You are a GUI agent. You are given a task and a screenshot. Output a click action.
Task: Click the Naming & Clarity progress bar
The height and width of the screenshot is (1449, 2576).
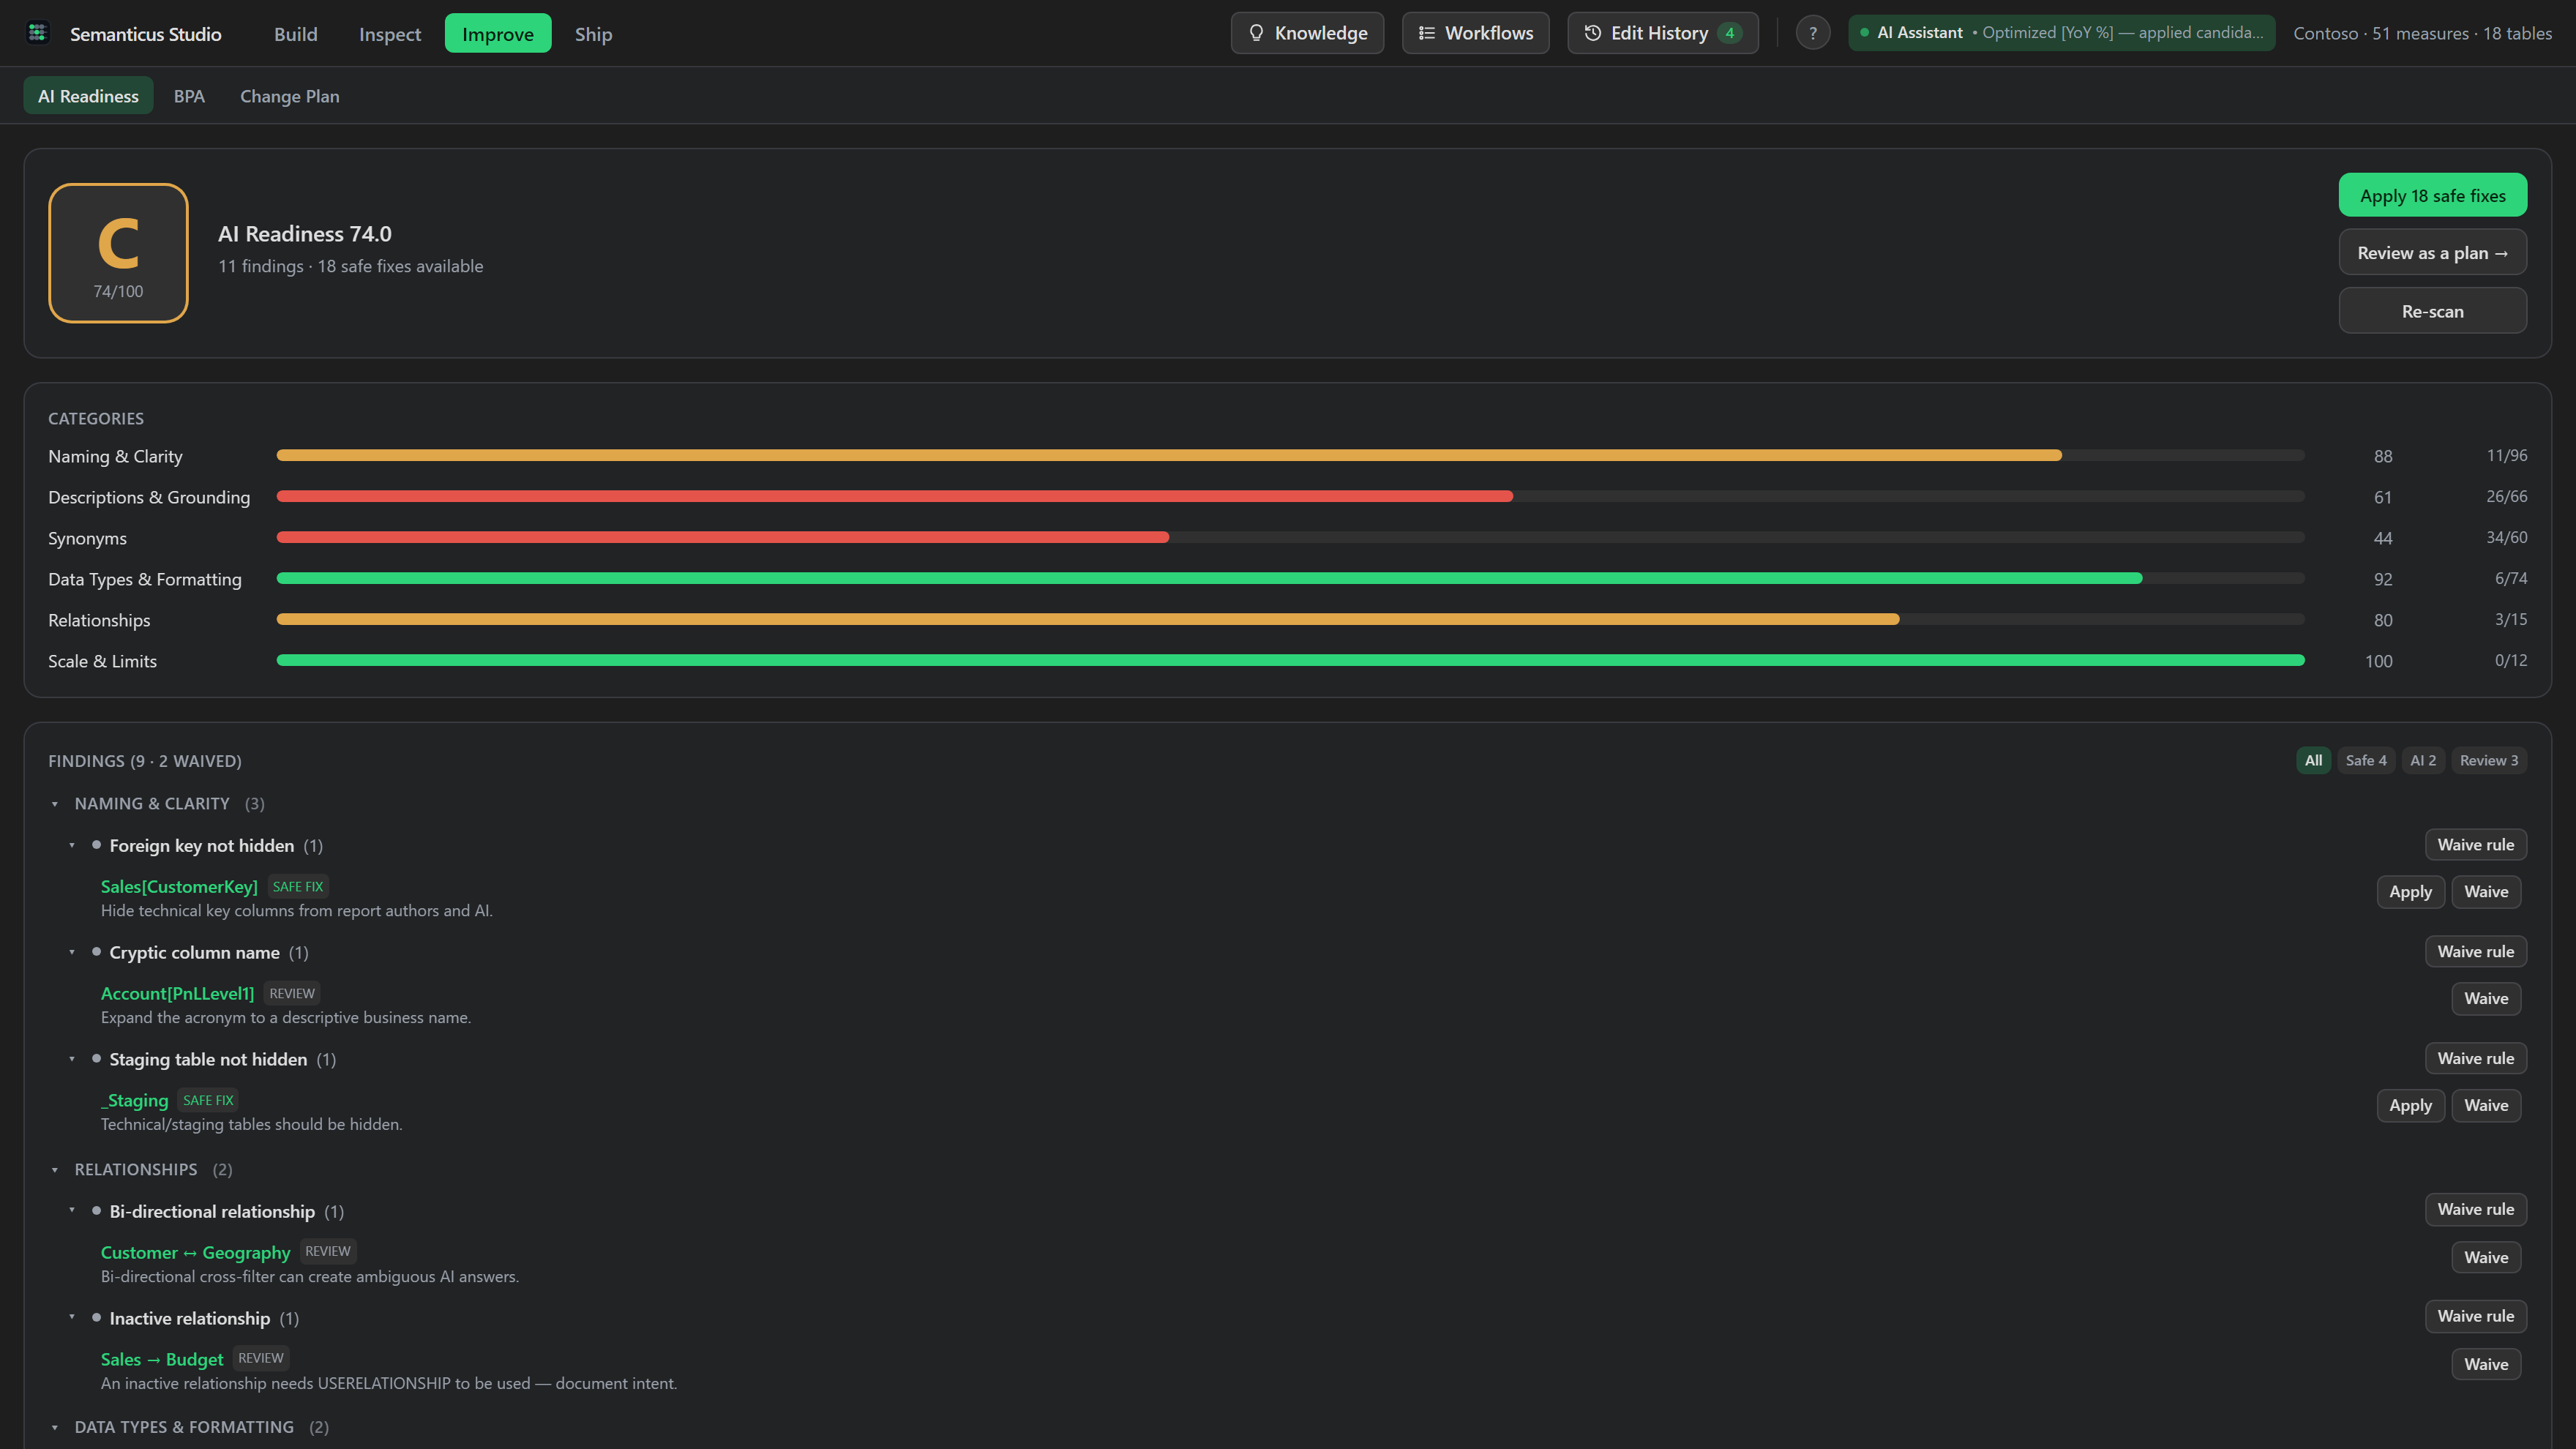pos(1290,455)
